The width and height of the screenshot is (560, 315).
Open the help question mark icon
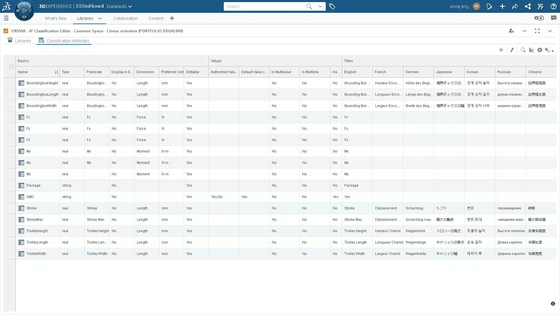pos(554,6)
